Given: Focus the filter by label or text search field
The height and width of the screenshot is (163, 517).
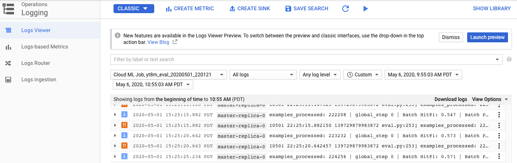Looking at the screenshot, I should click(x=306, y=60).
